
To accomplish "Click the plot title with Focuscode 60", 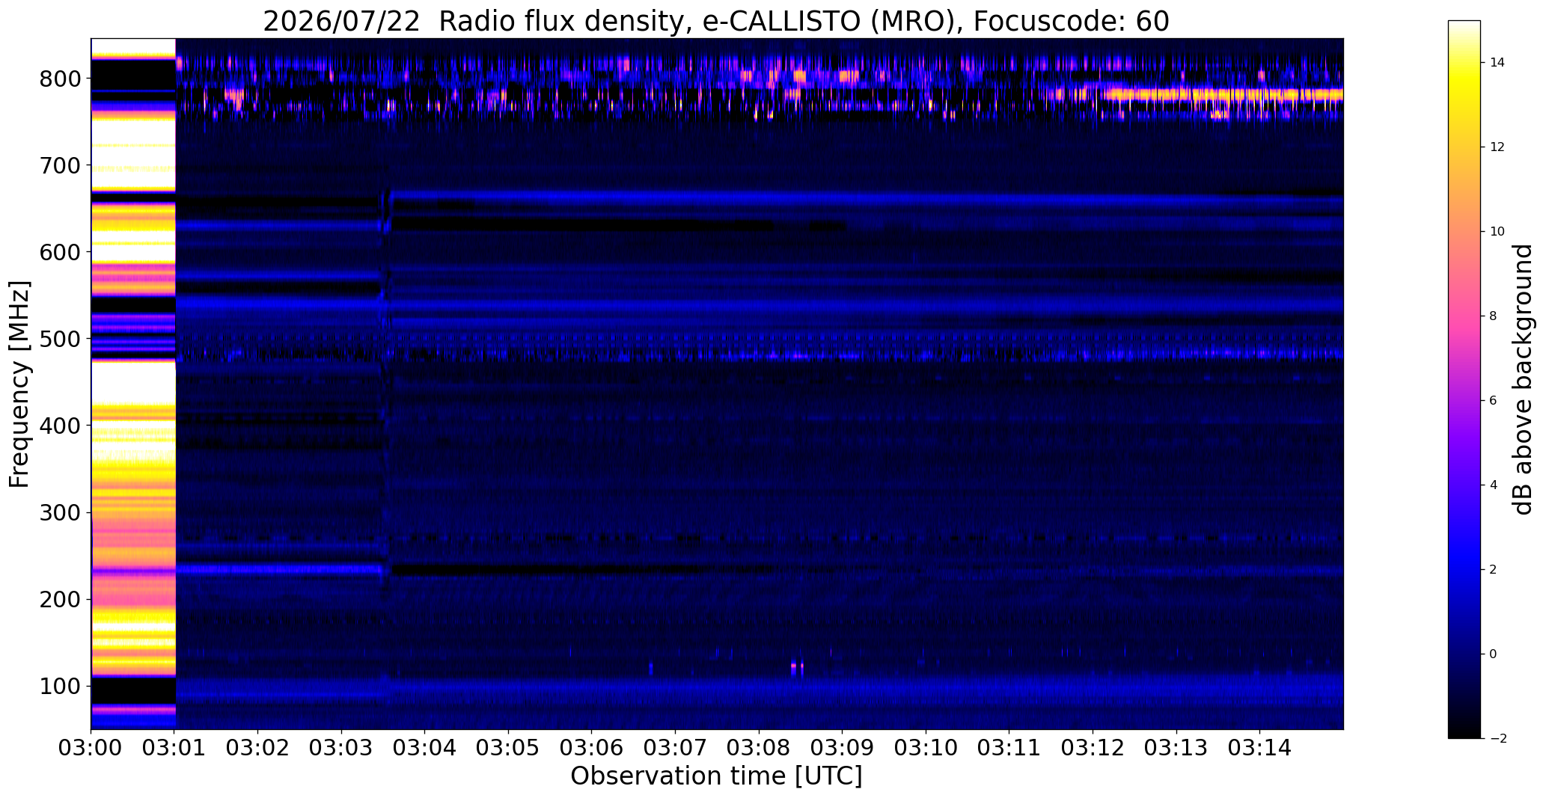I will (x=716, y=21).
